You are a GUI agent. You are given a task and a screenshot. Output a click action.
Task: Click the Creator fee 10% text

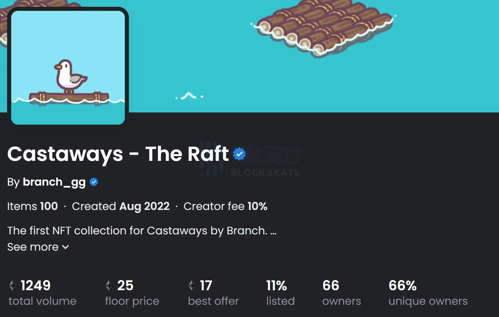click(225, 206)
